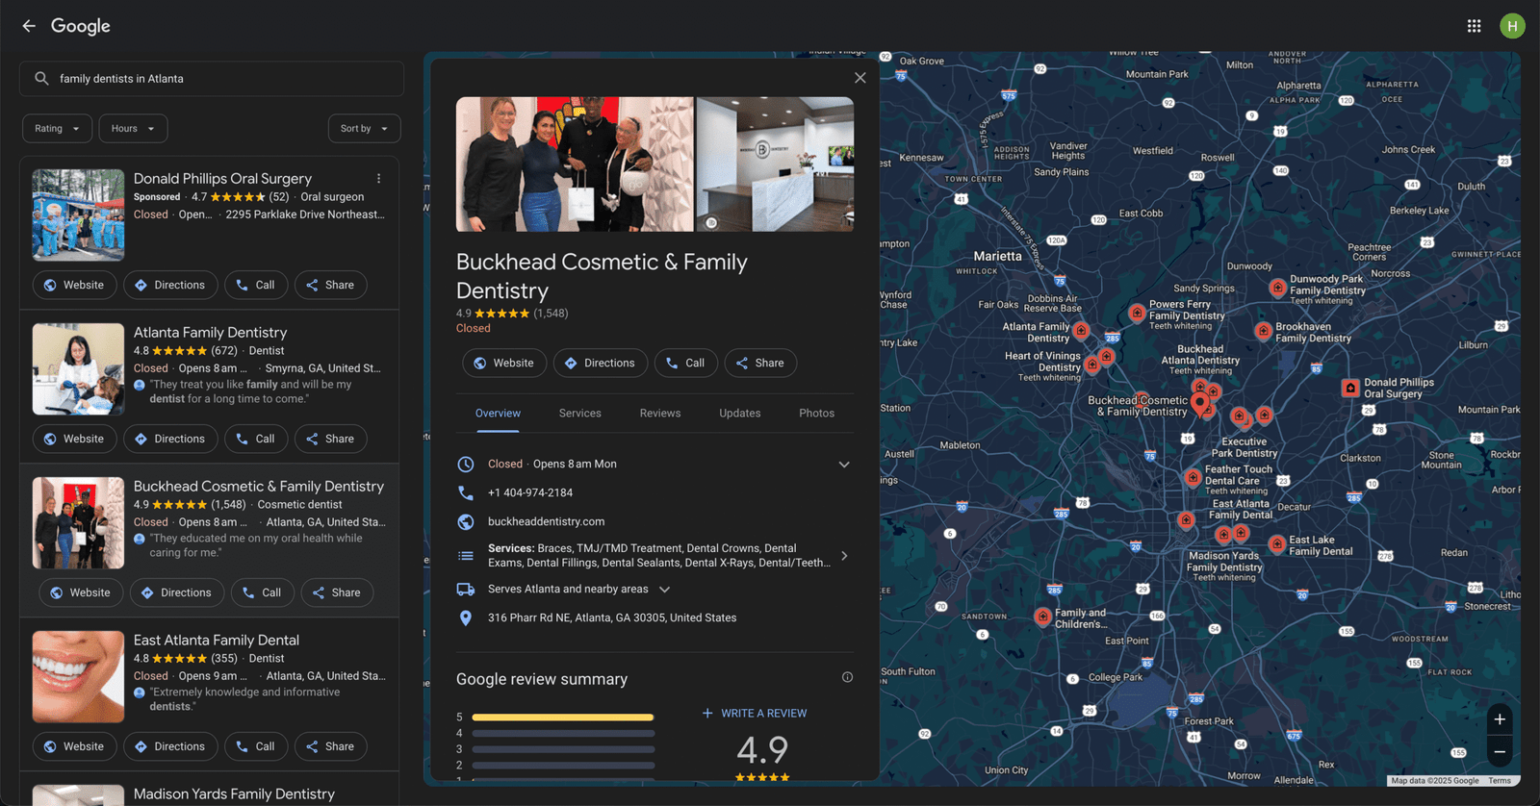The image size is (1540, 806).
Task: Zoom out on the map
Action: coord(1500,752)
